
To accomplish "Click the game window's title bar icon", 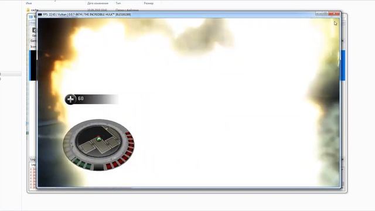I will [x=40, y=15].
